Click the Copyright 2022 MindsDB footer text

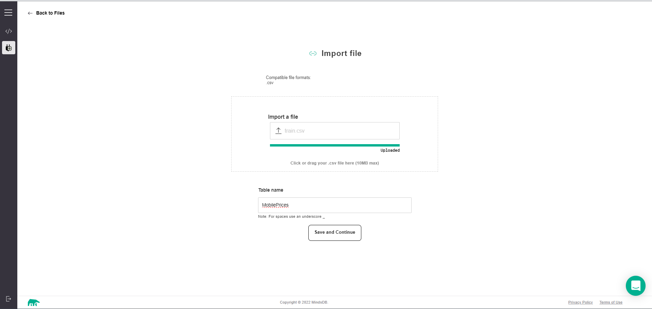tap(304, 302)
